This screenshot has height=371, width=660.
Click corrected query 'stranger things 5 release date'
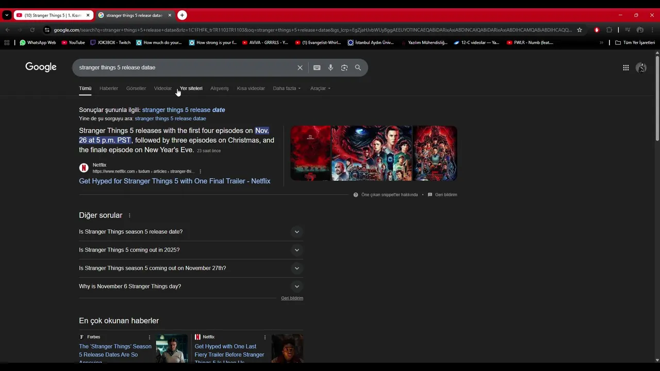[184, 110]
